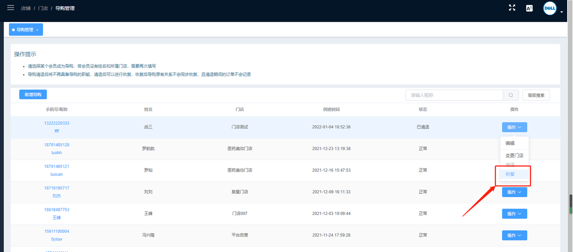Open phone number 15911100004
The height and width of the screenshot is (252, 573).
(56, 231)
